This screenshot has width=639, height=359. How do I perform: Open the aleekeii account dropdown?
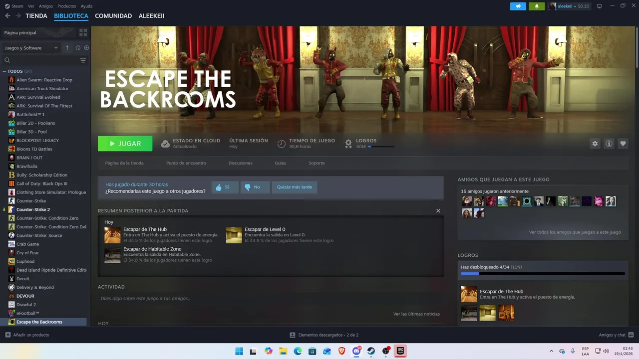(x=569, y=6)
